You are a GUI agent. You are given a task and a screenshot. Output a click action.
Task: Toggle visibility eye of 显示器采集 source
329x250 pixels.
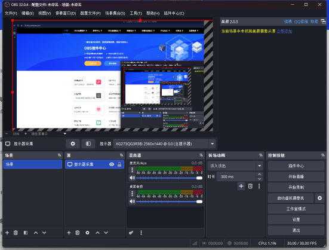point(112,164)
